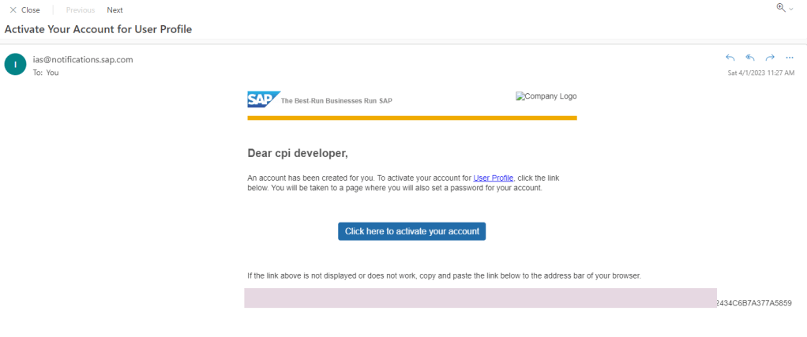807x337 pixels.
Task: Expand the zoom dropdown arrow
Action: point(791,8)
